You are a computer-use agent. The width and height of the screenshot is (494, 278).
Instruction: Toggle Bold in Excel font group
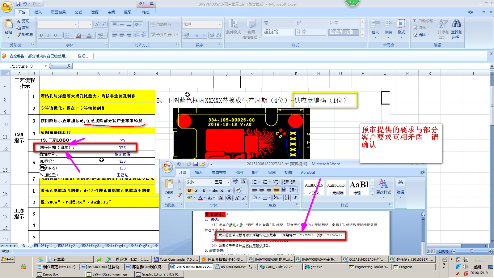point(41,35)
